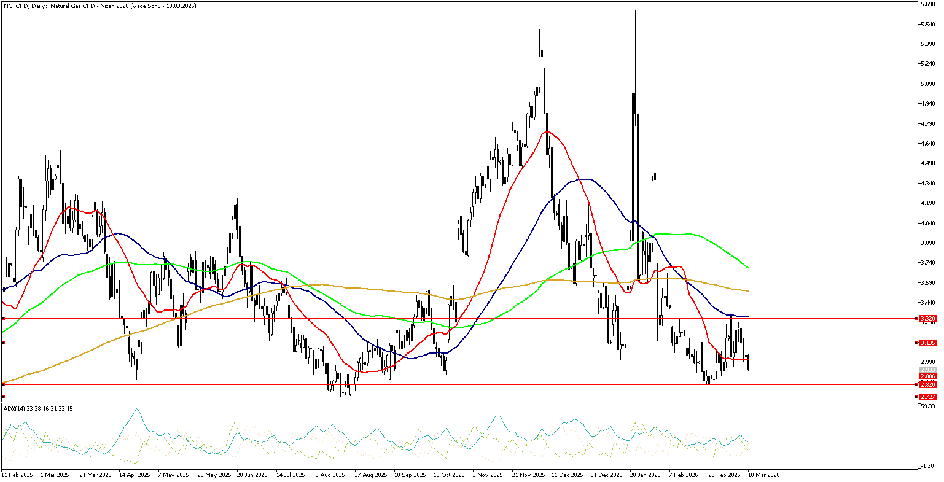Click the 3.590 price axis label

pos(927,283)
